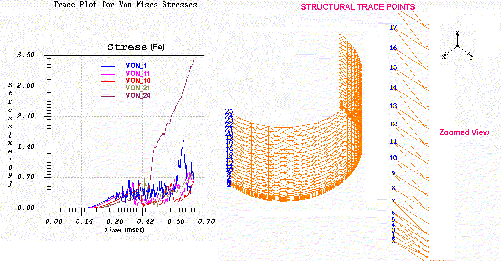
Task: Click trace point 14 in zoomed view
Action: coord(393,88)
